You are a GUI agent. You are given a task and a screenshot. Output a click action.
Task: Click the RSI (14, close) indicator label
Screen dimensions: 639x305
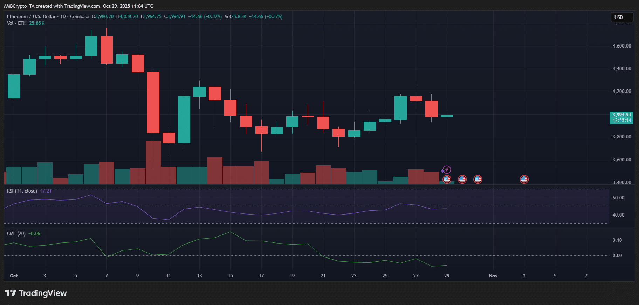[22, 191]
